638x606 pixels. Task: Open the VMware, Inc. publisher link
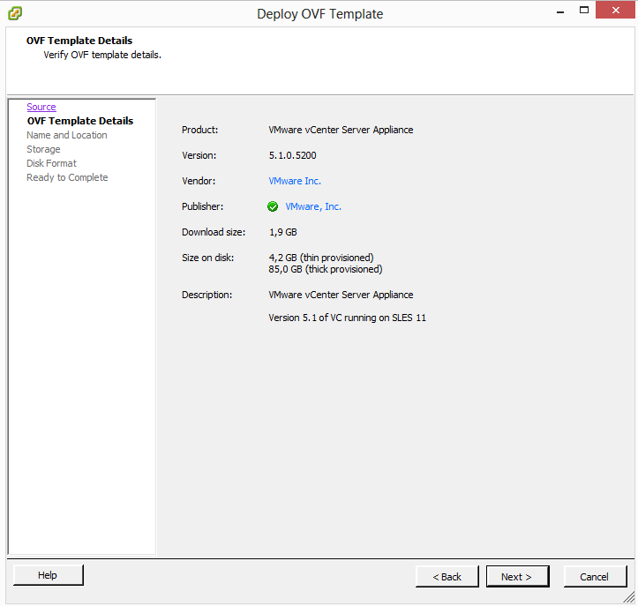click(x=313, y=206)
